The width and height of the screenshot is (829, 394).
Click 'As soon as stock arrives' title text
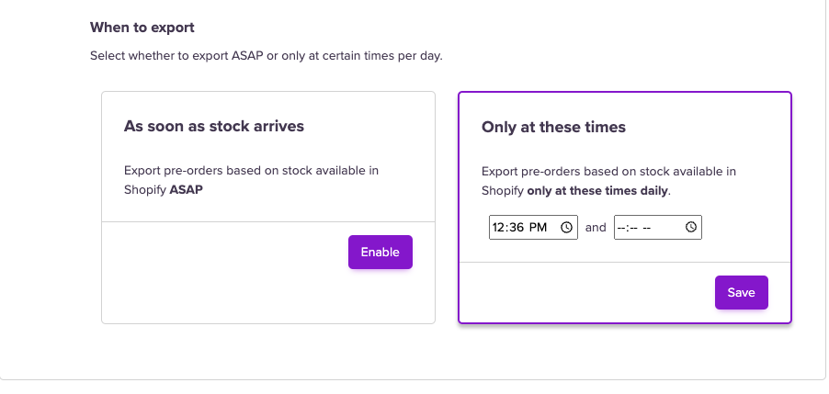point(213,127)
